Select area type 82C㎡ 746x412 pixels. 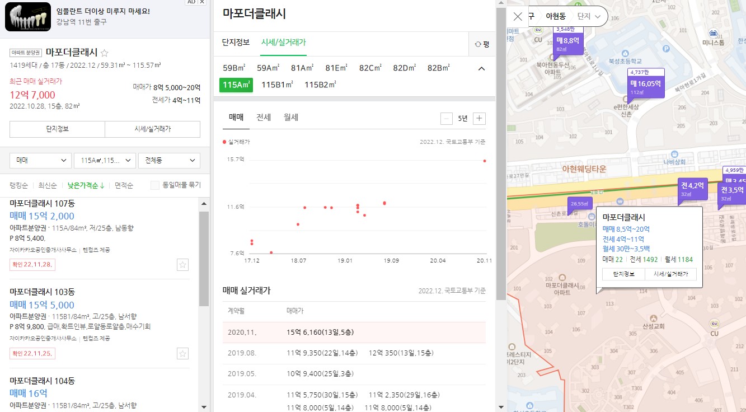click(x=370, y=68)
